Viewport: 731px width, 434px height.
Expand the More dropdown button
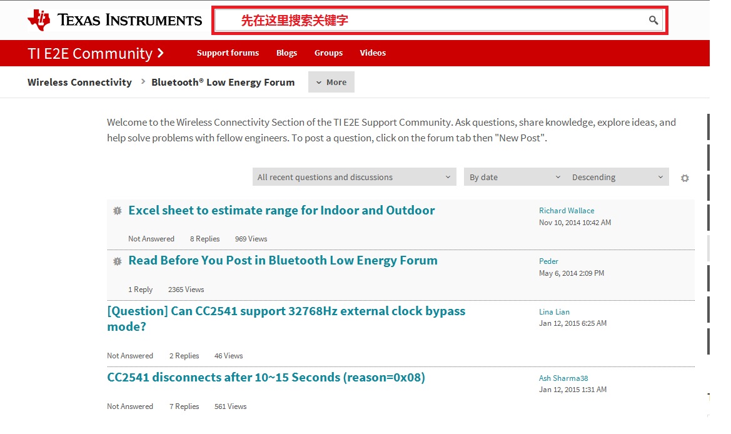[331, 82]
